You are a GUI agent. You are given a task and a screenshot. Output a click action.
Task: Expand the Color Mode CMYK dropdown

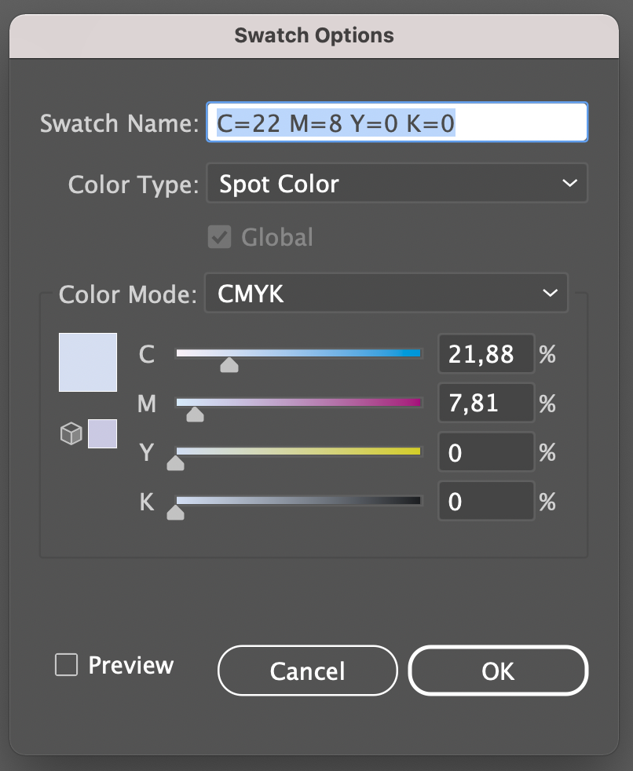coord(386,294)
